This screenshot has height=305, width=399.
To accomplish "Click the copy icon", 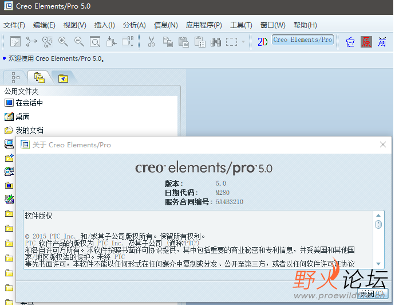I will [168, 42].
